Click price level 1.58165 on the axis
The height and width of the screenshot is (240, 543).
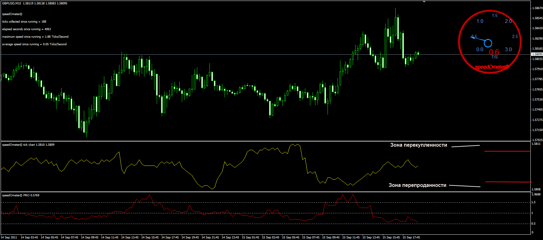point(538,49)
